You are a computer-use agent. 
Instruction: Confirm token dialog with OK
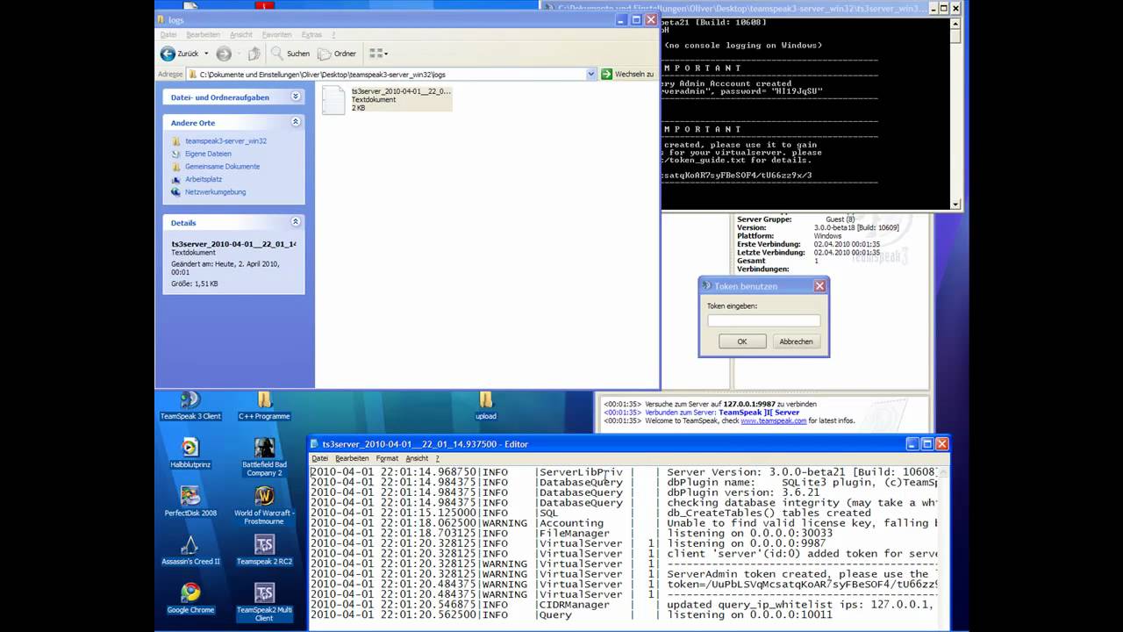742,341
